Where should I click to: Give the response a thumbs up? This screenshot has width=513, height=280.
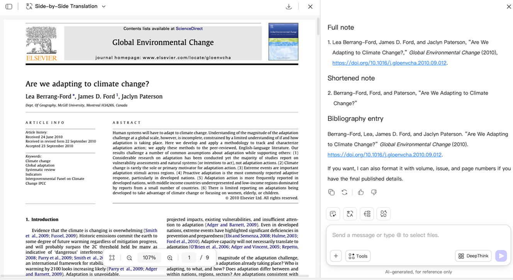pos(361,192)
